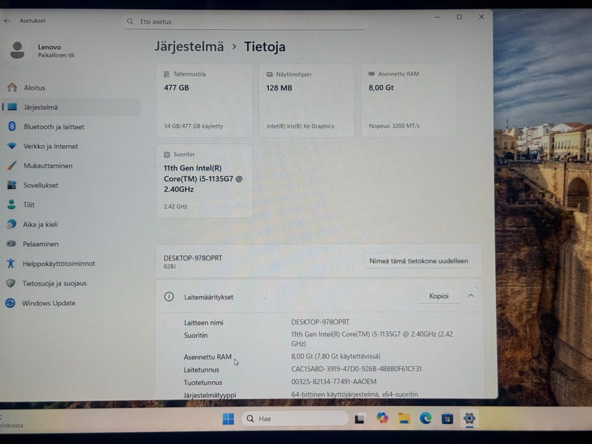
Task: Click the accessibility figure icon
Action: click(x=10, y=263)
